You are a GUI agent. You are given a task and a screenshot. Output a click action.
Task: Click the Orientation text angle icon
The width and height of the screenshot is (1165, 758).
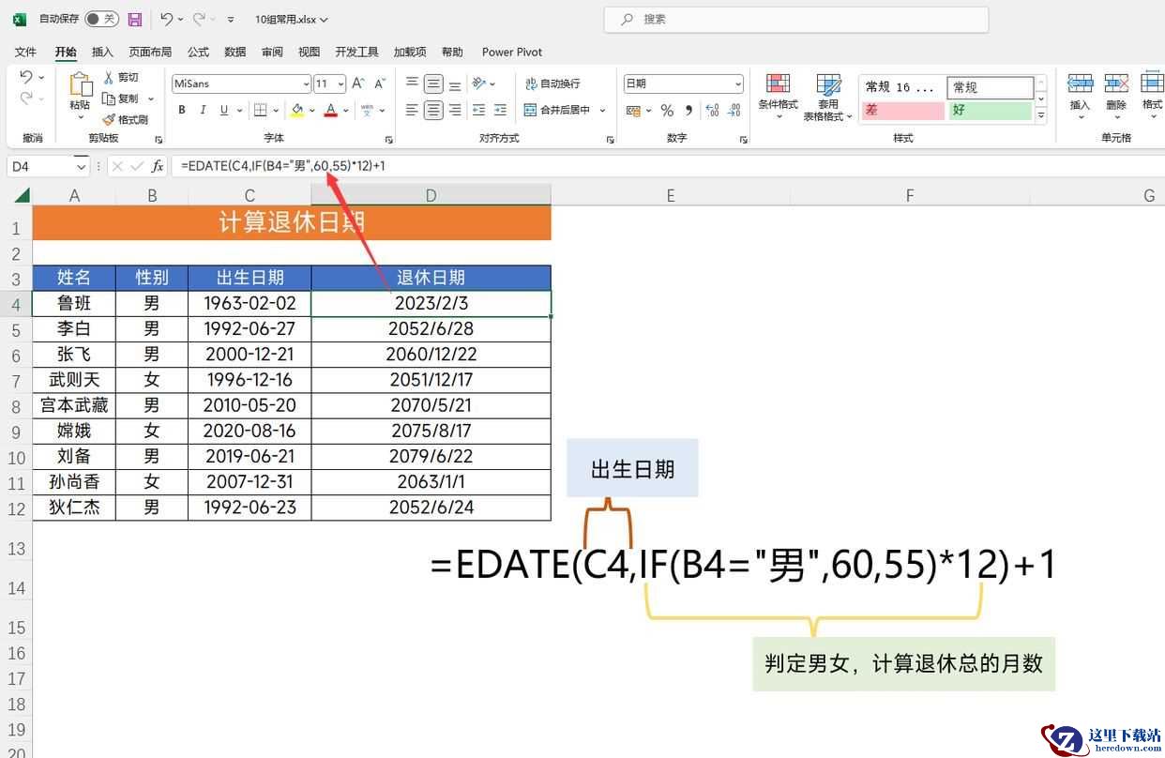pyautogui.click(x=479, y=83)
